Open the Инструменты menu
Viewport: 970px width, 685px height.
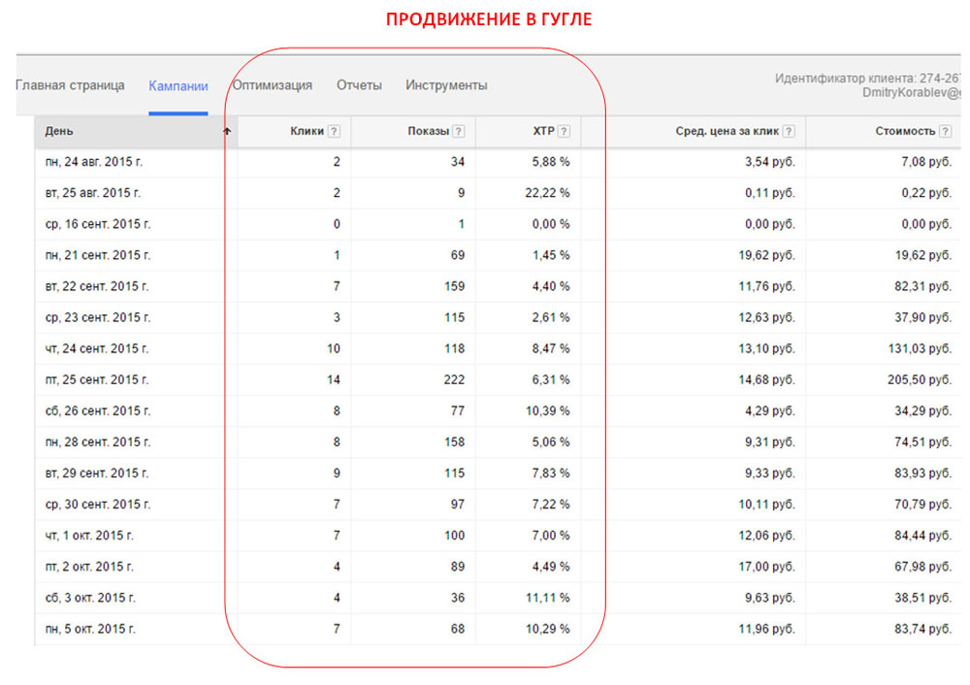[x=446, y=85]
